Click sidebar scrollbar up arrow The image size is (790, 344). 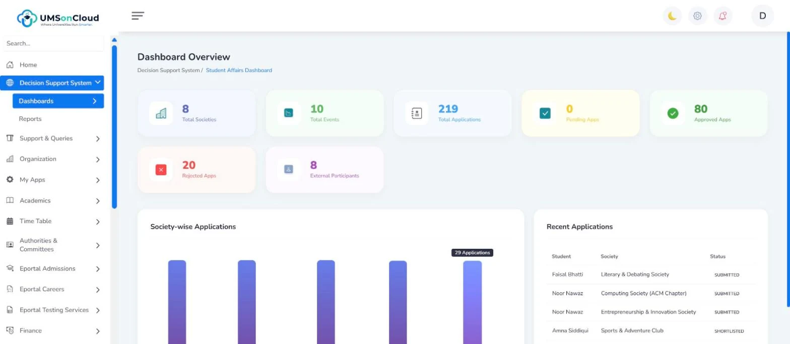click(x=114, y=40)
